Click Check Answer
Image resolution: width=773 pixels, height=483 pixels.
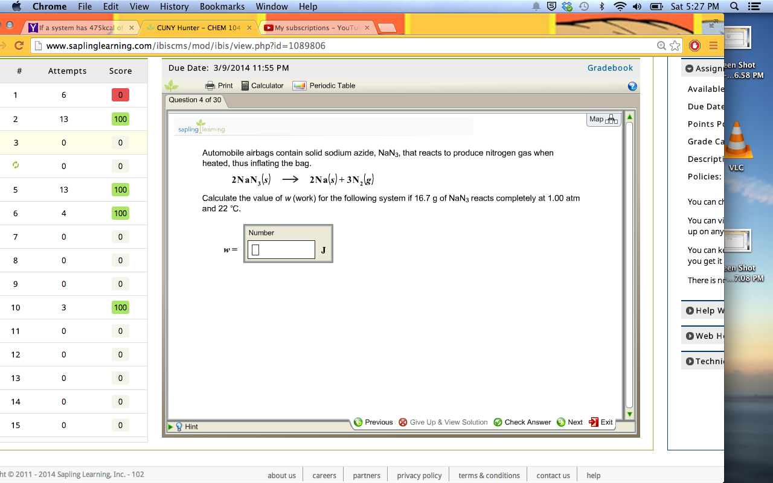[522, 422]
